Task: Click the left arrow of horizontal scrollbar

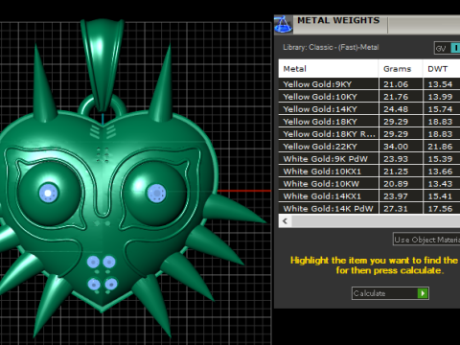Action: (285, 221)
